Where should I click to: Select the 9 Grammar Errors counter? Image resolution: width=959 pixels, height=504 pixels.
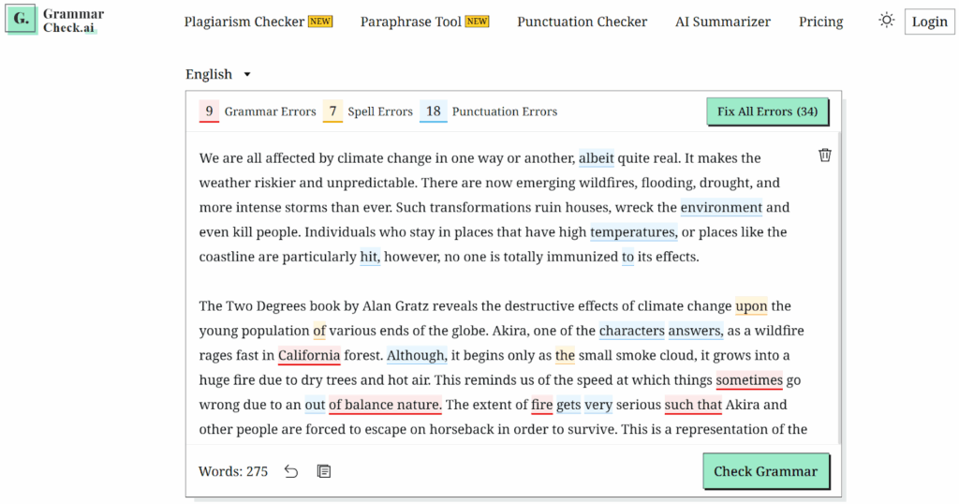tap(209, 111)
